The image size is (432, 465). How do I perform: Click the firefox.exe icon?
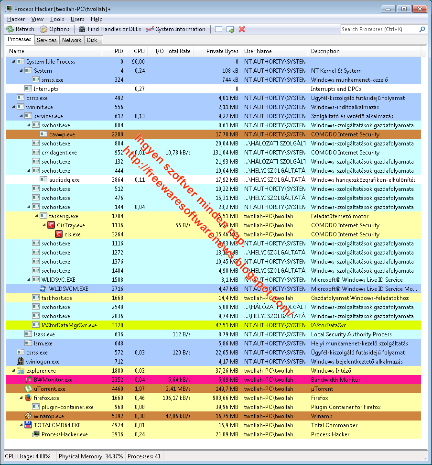click(x=28, y=398)
